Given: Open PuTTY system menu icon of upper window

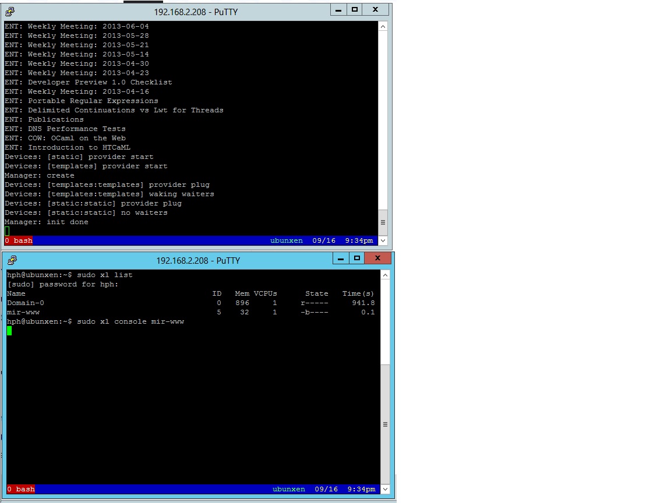Looking at the screenshot, I should tap(10, 11).
